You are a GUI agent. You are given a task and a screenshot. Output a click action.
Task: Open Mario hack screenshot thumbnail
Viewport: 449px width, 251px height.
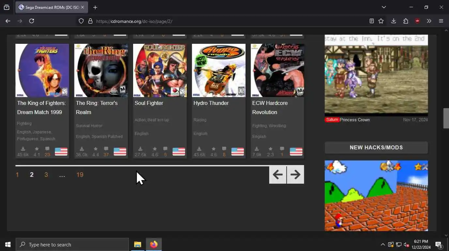point(376,195)
